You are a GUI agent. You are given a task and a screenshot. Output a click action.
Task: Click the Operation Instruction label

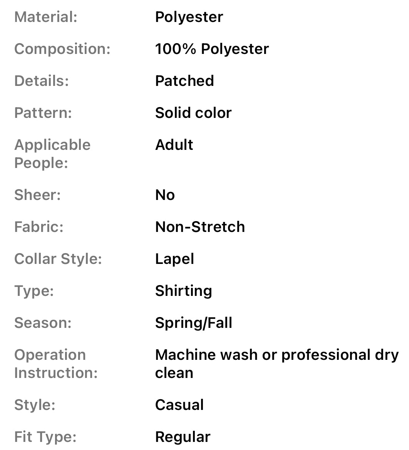[56, 364]
